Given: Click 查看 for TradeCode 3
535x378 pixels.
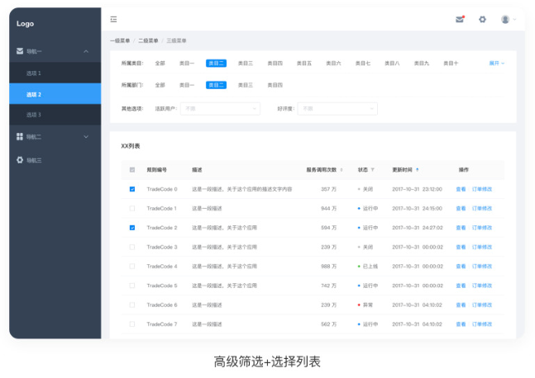Looking at the screenshot, I should coord(461,247).
